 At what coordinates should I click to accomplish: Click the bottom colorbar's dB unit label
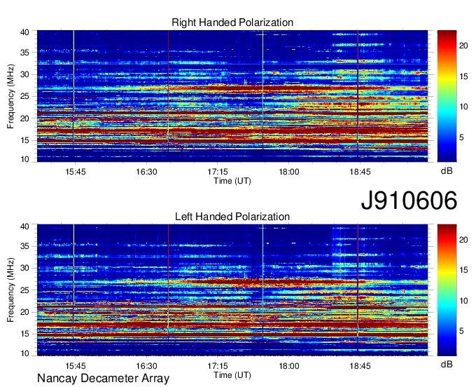pos(447,365)
